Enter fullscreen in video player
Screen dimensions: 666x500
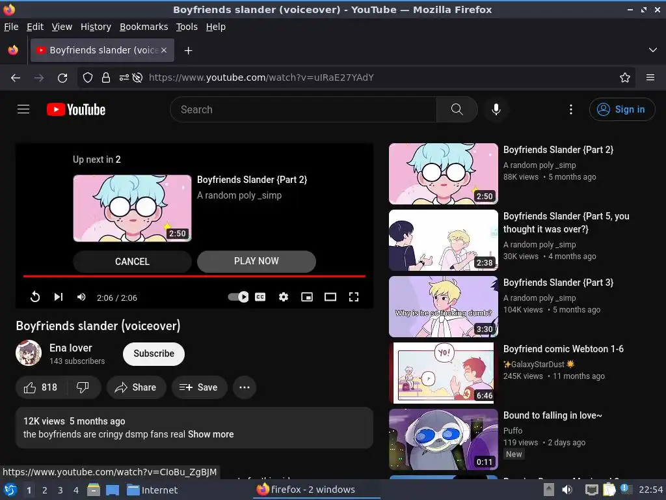tap(353, 297)
